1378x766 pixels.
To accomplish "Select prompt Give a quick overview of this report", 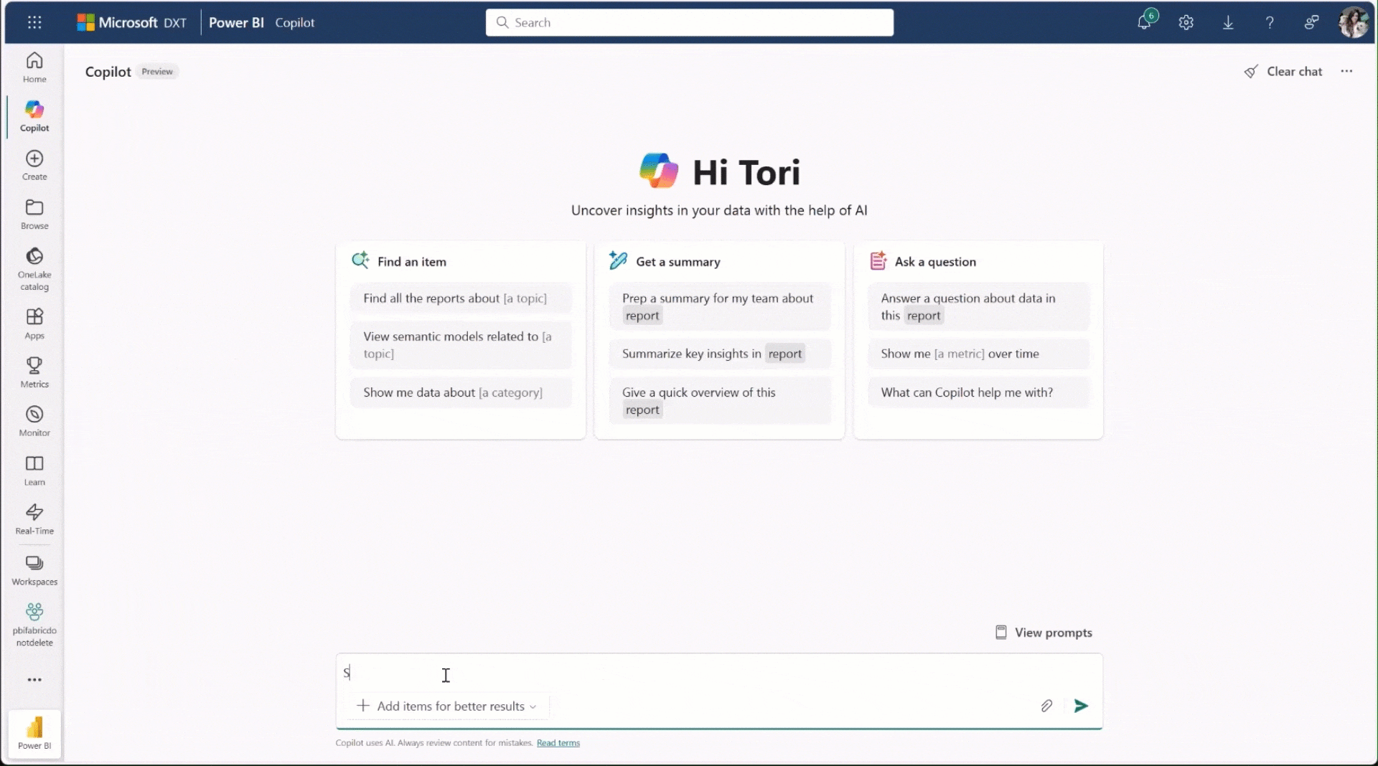I will (720, 401).
